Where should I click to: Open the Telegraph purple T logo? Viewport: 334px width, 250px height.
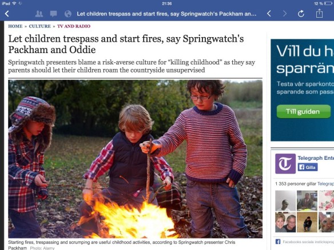(x=285, y=163)
